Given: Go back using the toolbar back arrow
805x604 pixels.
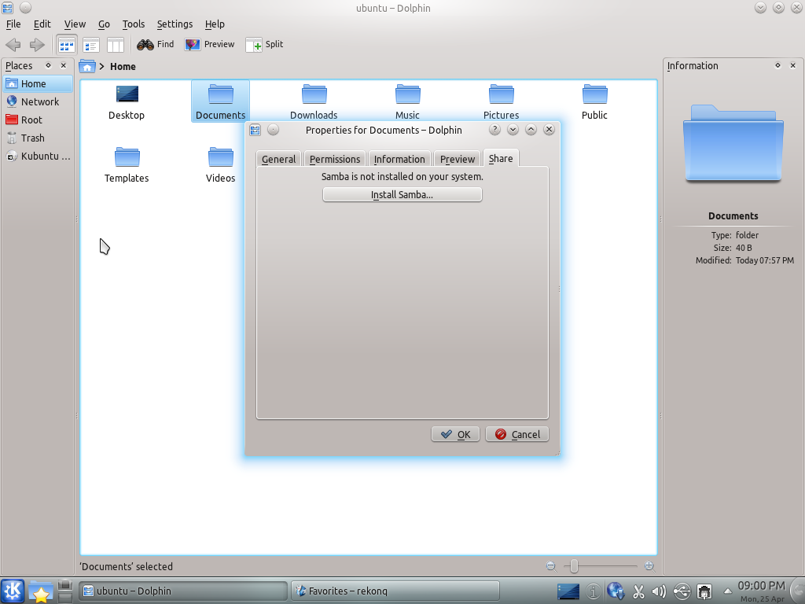Looking at the screenshot, I should pos(13,45).
